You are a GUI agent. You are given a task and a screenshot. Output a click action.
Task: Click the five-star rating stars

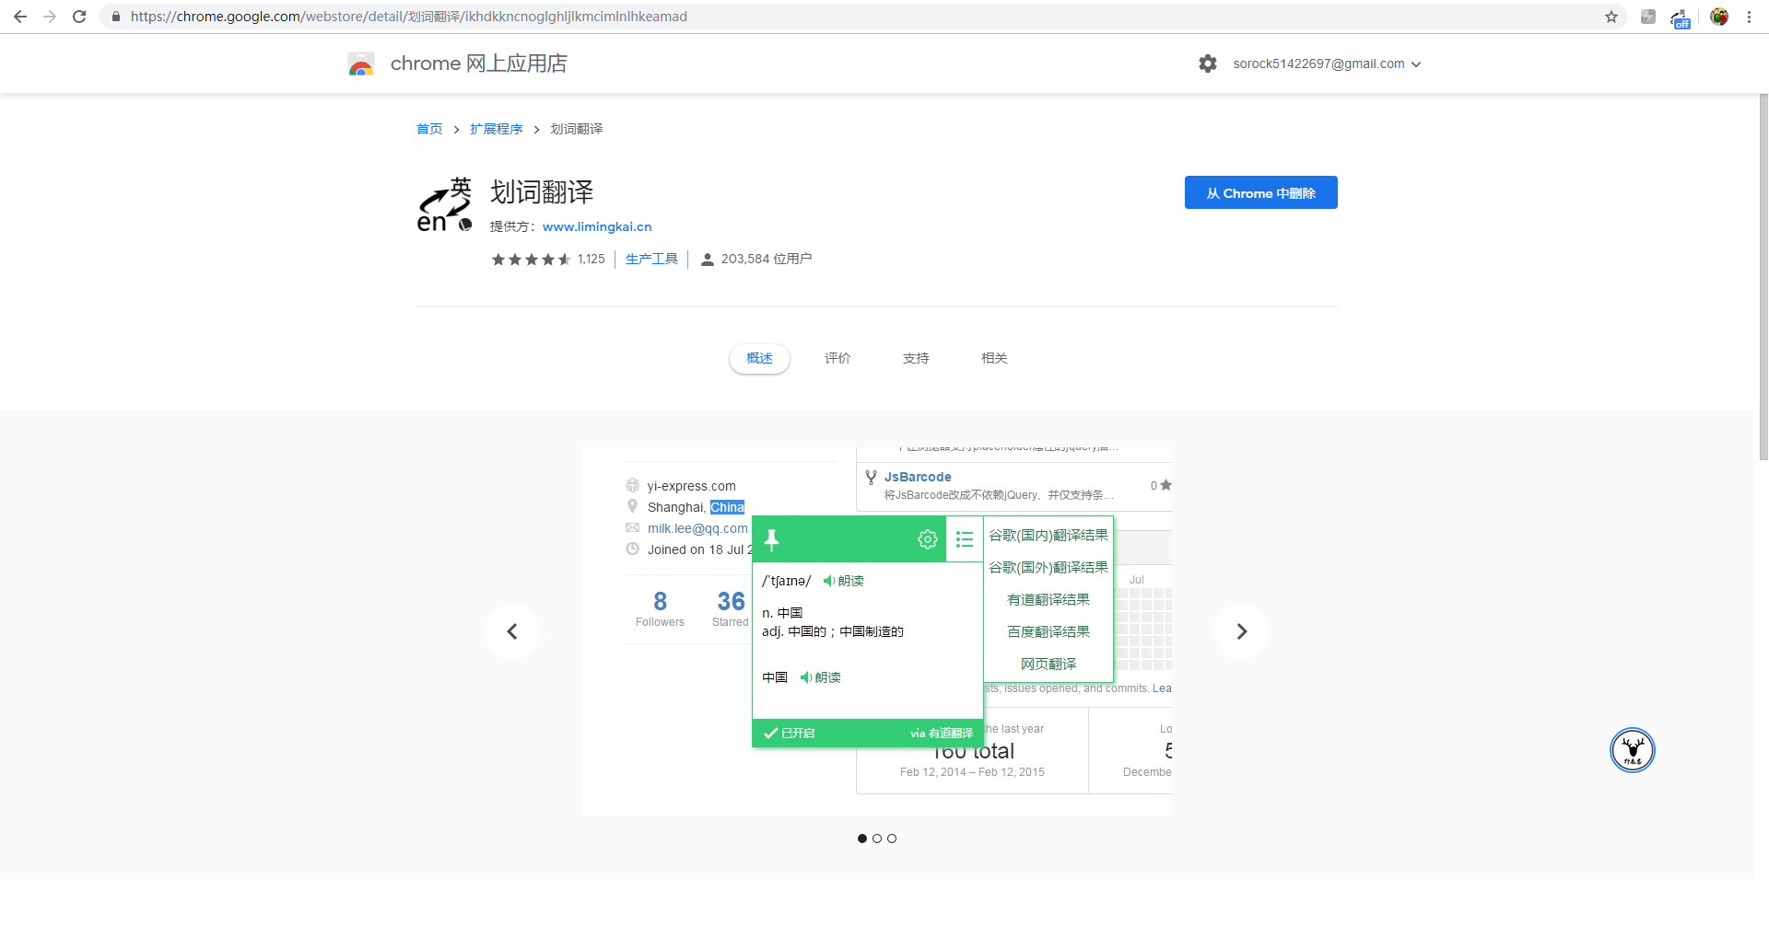click(x=532, y=260)
